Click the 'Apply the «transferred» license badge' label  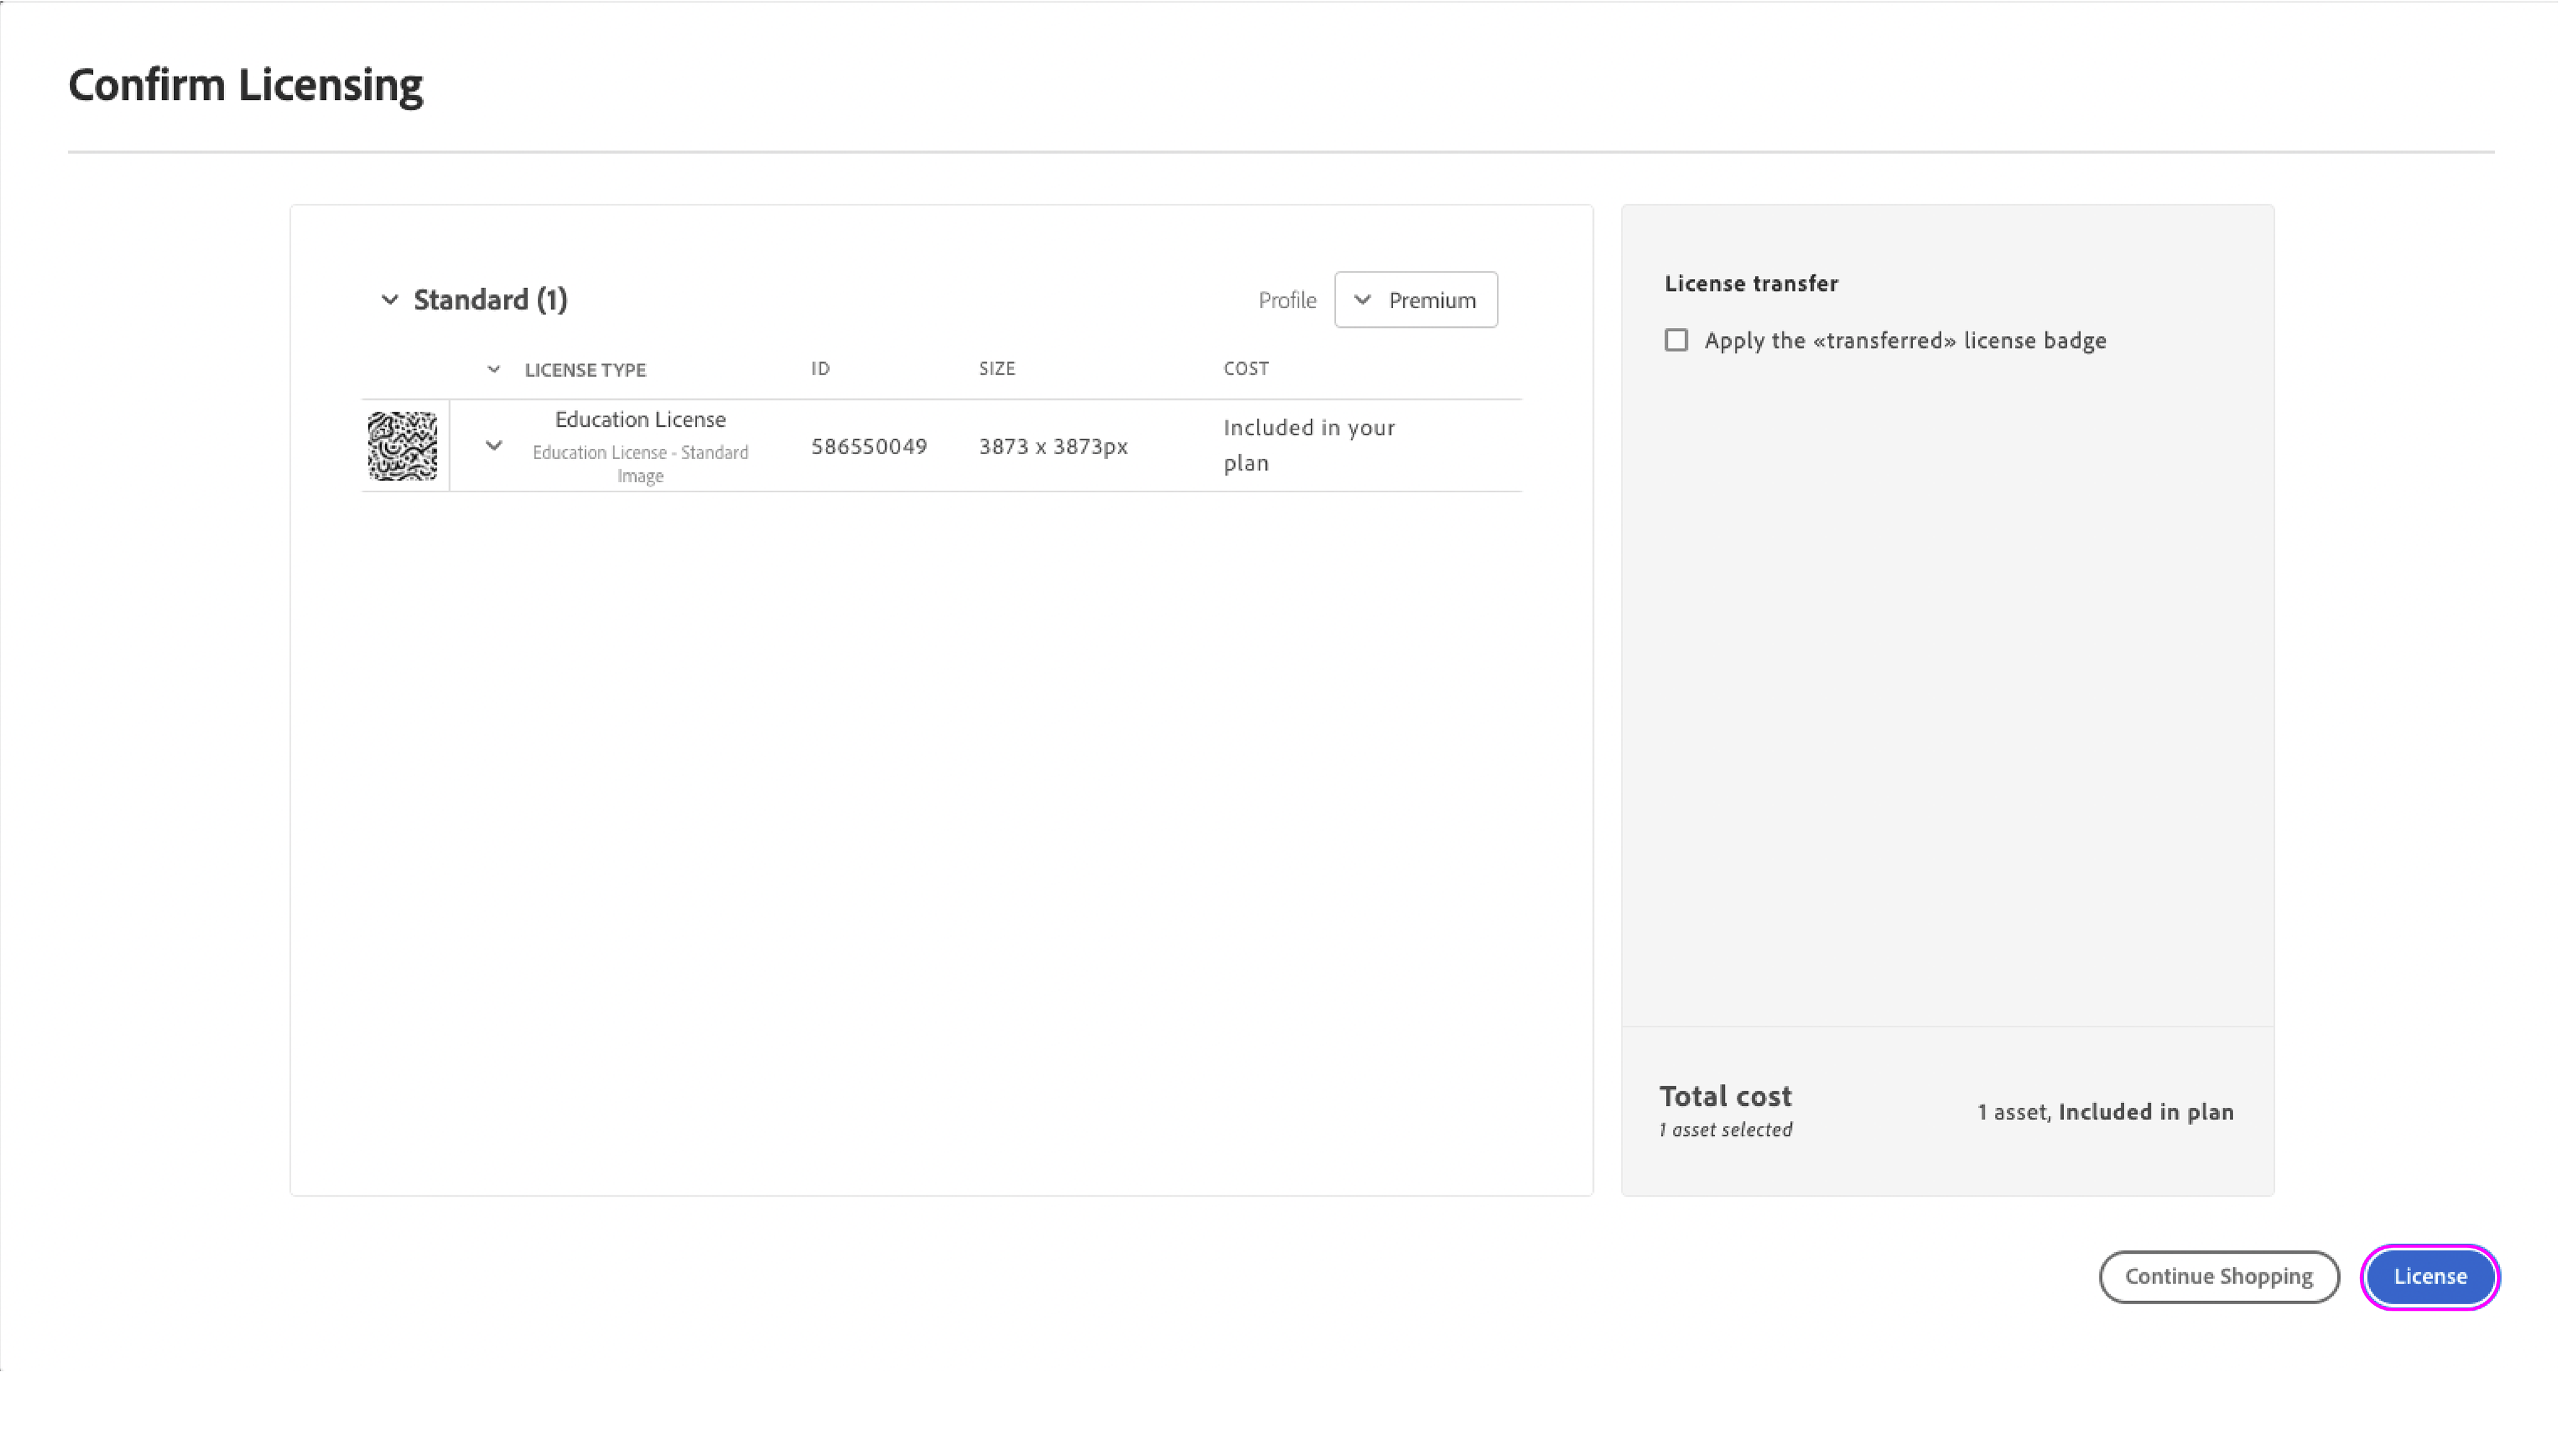point(1904,340)
